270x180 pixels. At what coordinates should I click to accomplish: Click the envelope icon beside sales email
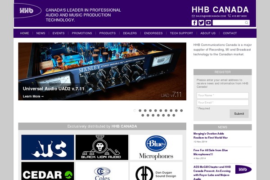coord(193,16)
